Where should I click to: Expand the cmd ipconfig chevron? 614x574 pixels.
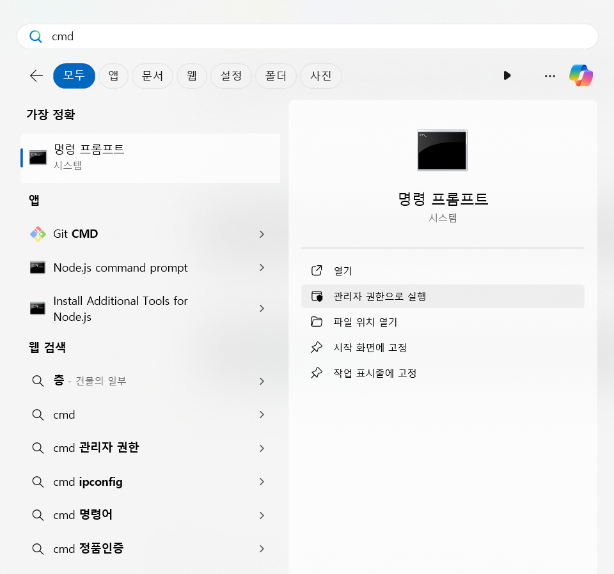point(262,482)
